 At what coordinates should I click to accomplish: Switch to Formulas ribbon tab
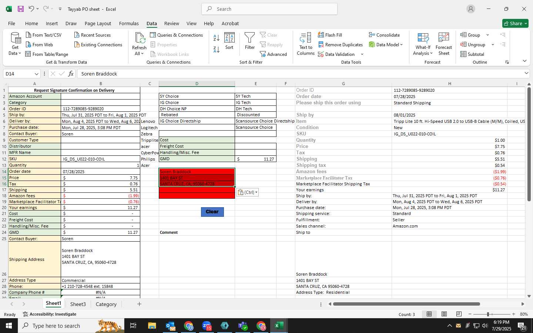[129, 23]
